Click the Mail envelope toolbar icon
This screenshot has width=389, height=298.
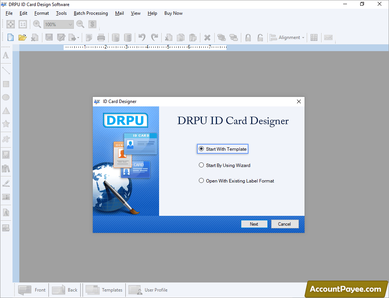click(x=328, y=37)
